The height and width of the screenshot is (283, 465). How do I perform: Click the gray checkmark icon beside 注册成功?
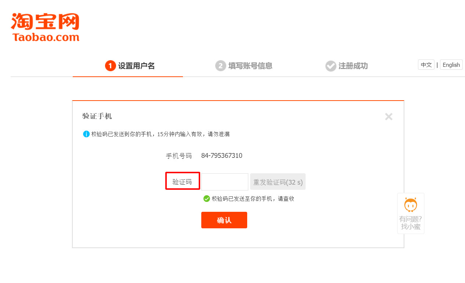pyautogui.click(x=331, y=66)
